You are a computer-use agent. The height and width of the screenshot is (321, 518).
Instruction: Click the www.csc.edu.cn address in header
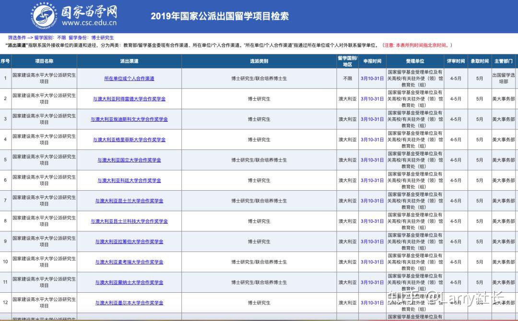click(89, 23)
